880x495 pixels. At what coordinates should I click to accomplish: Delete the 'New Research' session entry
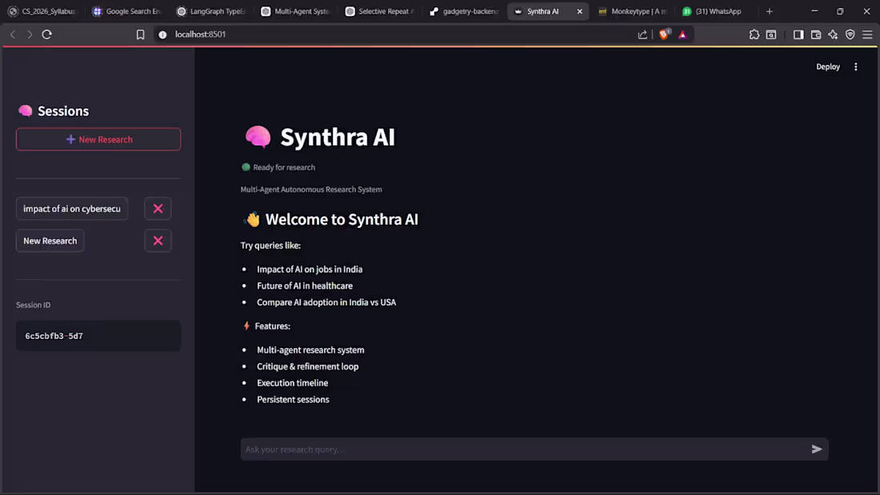158,241
